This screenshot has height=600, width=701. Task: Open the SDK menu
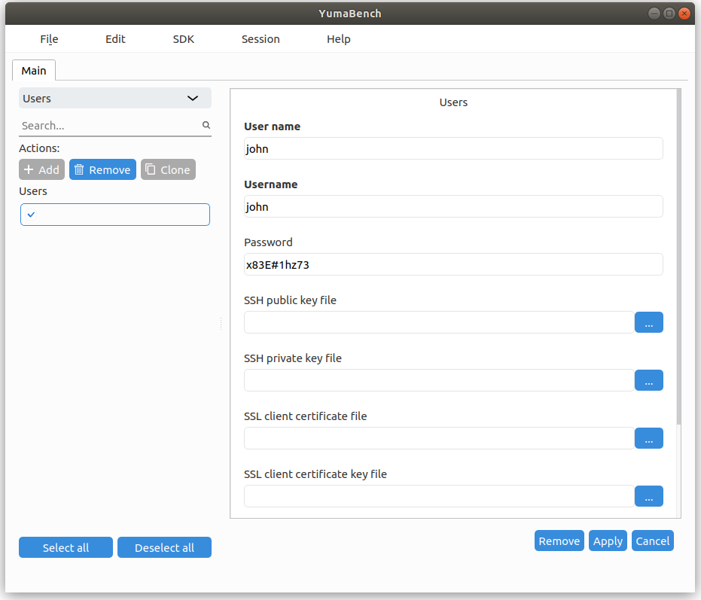(183, 39)
